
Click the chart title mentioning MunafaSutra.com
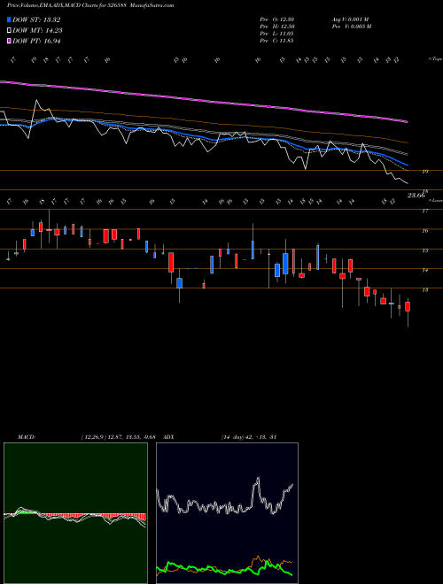pos(90,5)
